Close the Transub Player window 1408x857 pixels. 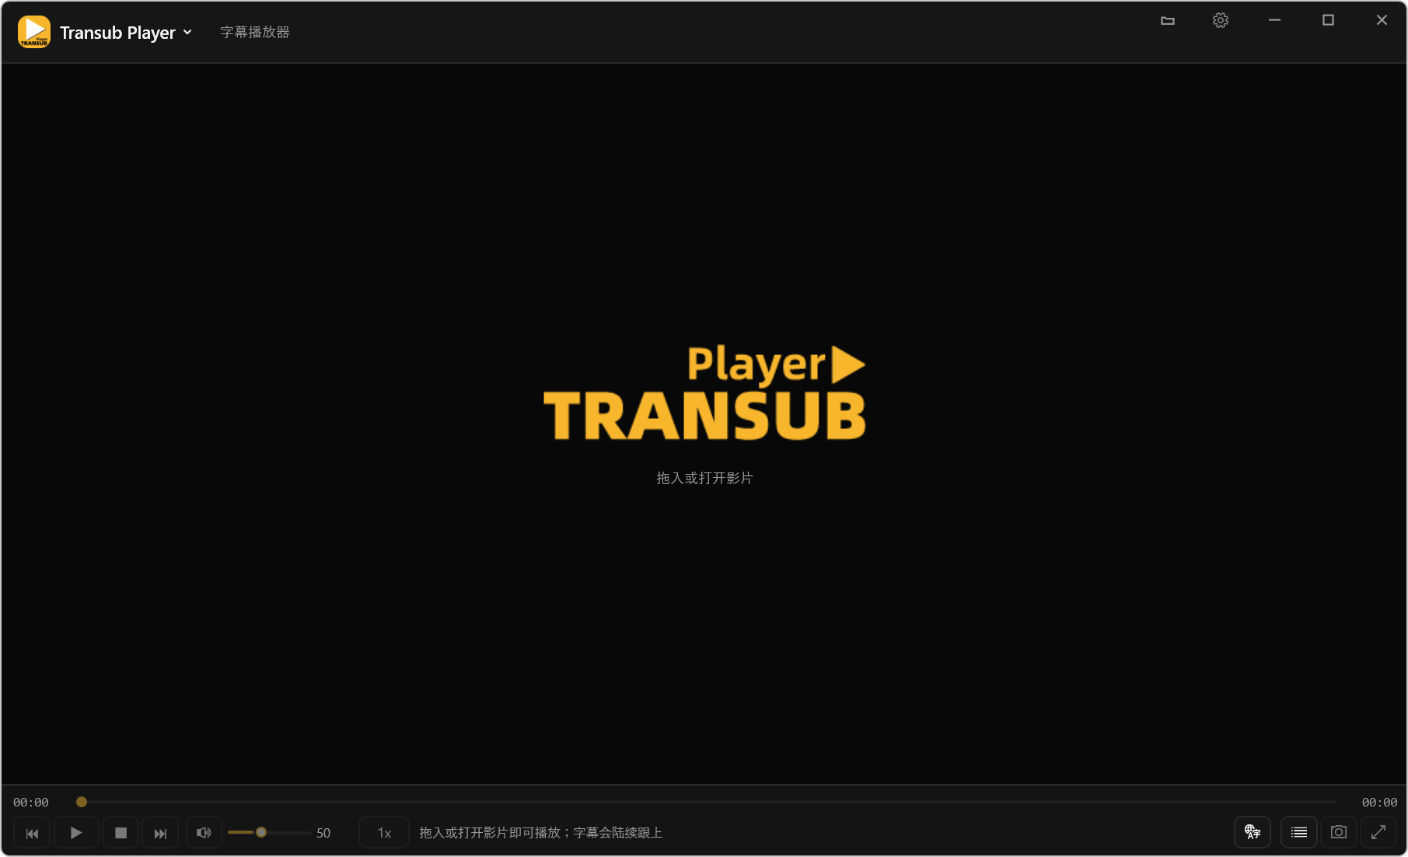[x=1382, y=20]
